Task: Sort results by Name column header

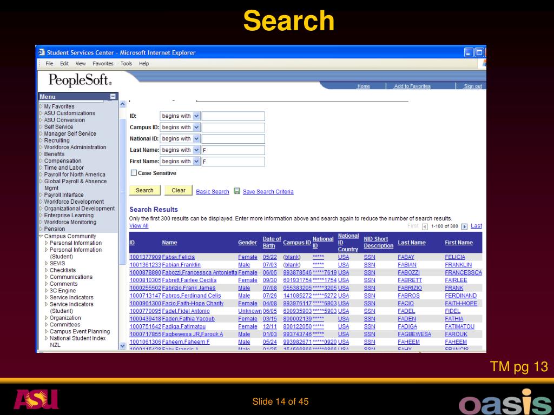Action: click(169, 243)
